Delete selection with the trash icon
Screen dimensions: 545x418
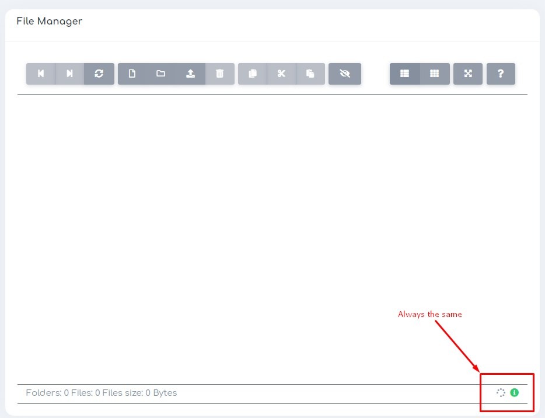(x=221, y=74)
